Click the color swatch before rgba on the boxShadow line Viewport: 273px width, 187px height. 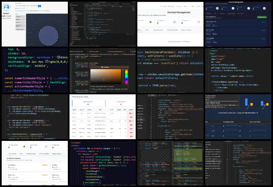(x=47, y=61)
